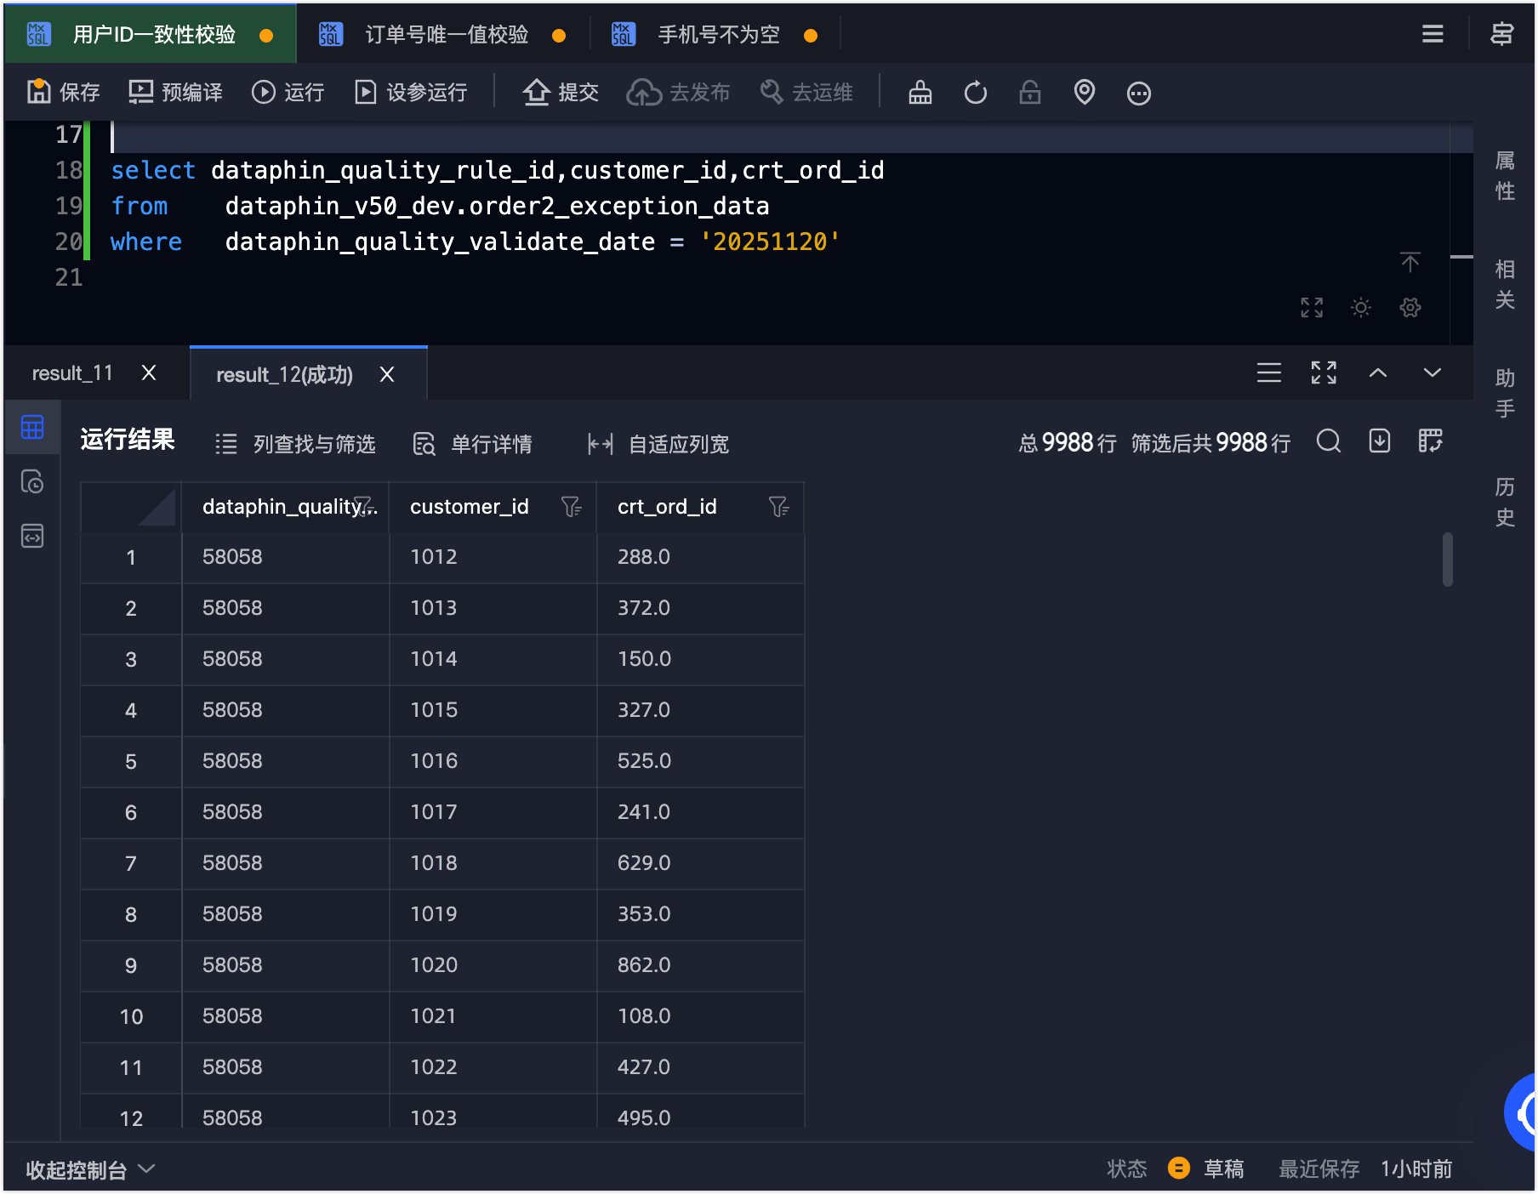Switch to 订单号唯一值校验 tab
Viewport: 1538px width, 1194px height.
pyautogui.click(x=442, y=34)
